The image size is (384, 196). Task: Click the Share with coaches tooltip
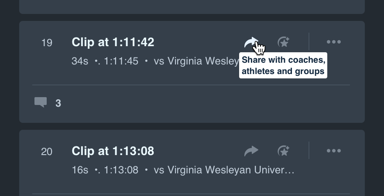283,65
